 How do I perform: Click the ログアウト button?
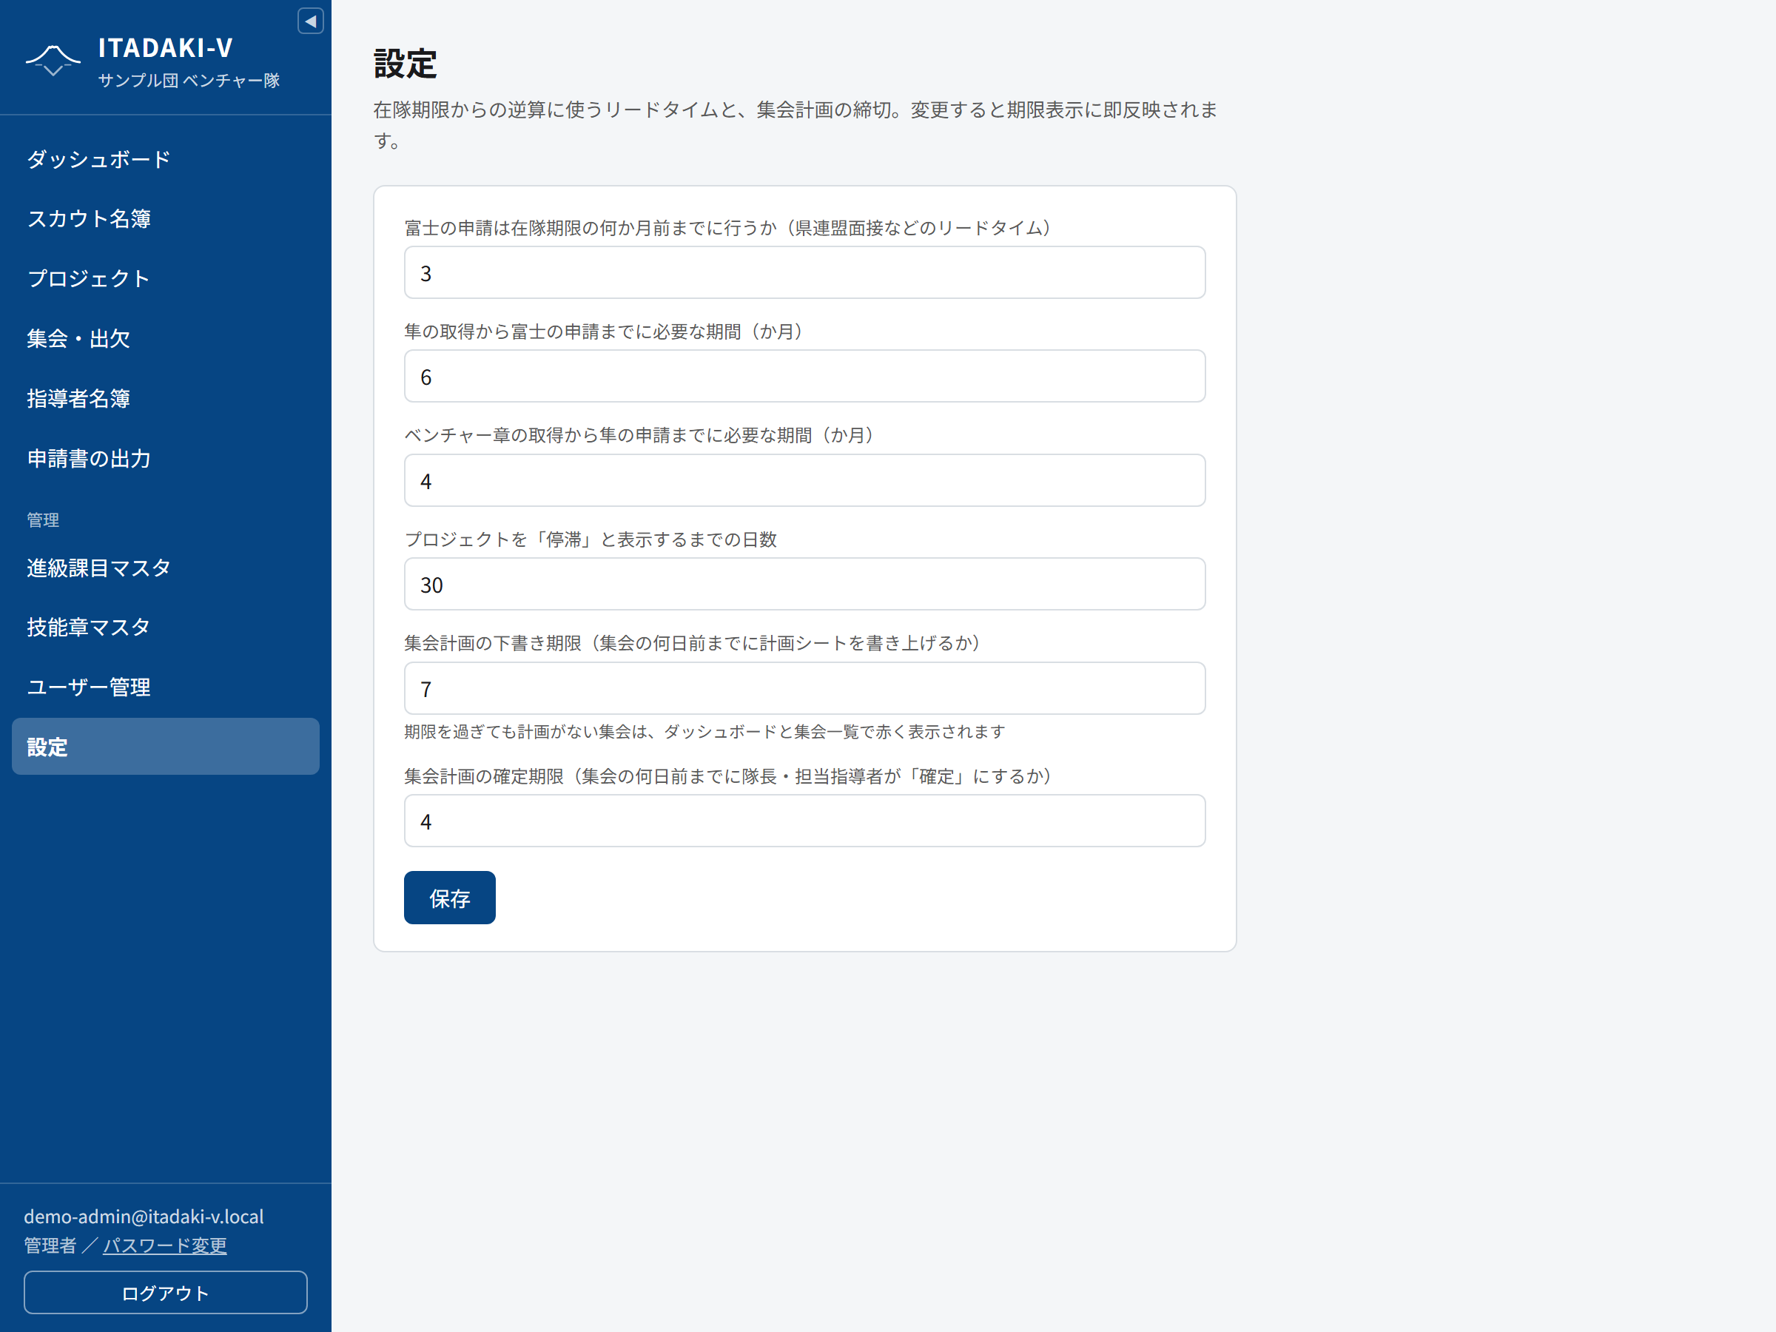pos(166,1293)
